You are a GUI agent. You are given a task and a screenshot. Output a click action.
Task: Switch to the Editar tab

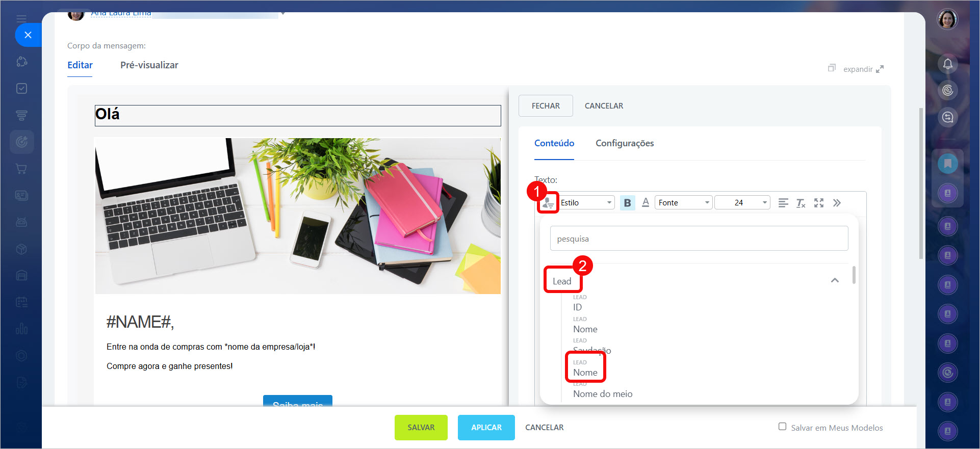tap(80, 65)
